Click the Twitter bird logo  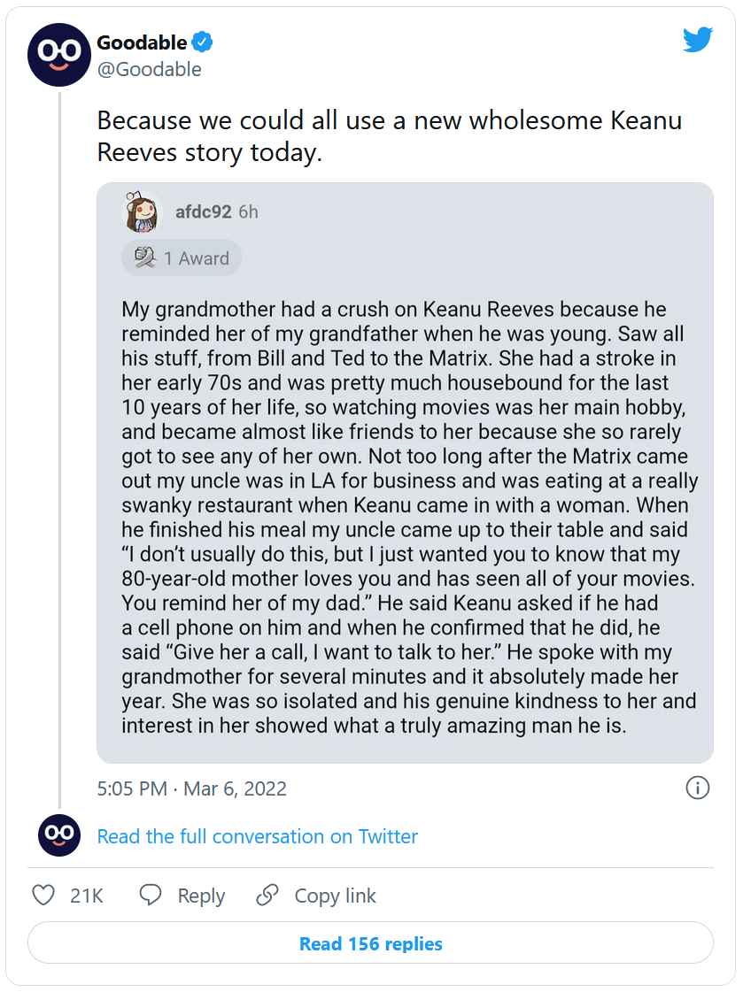(x=697, y=40)
